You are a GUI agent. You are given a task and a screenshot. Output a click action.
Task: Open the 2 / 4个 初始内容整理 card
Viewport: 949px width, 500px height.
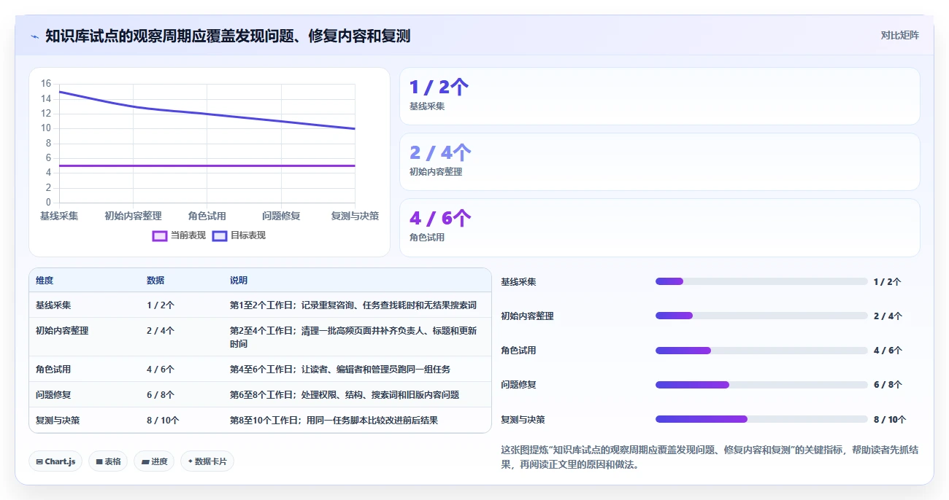coord(659,162)
